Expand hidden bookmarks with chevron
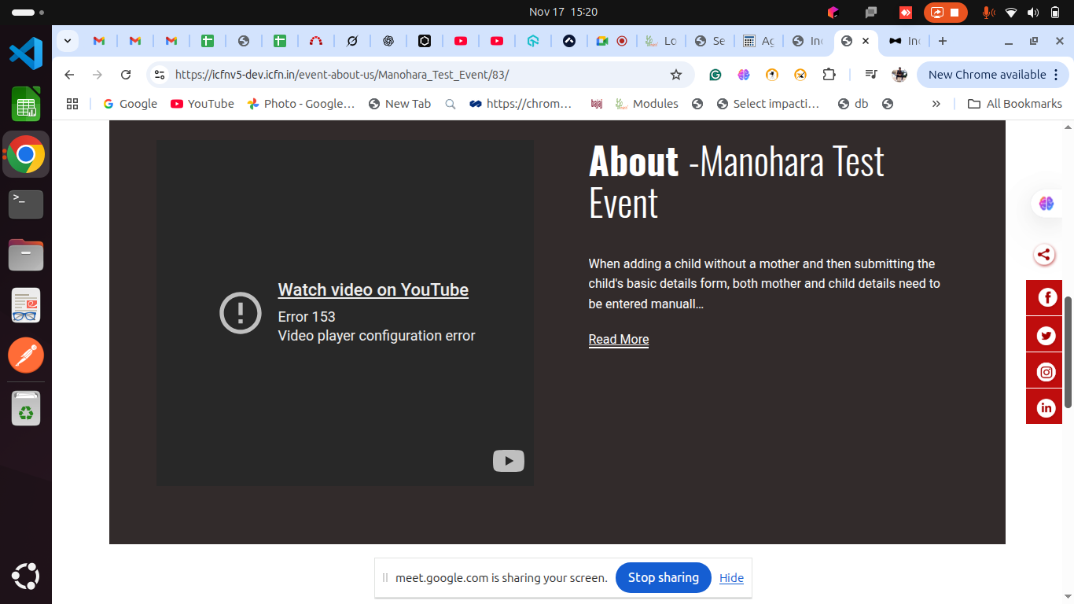The height and width of the screenshot is (604, 1074). 936,104
